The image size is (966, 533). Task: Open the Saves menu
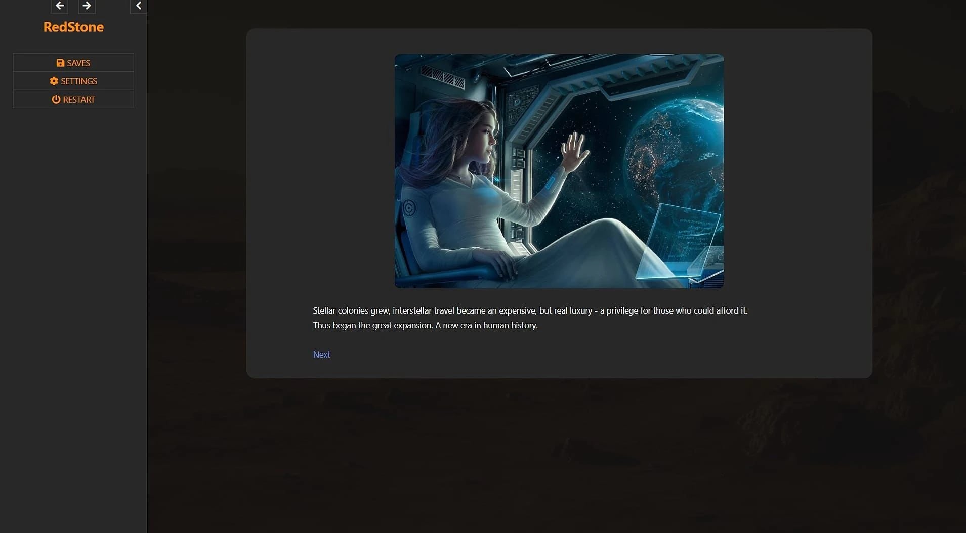tap(73, 63)
